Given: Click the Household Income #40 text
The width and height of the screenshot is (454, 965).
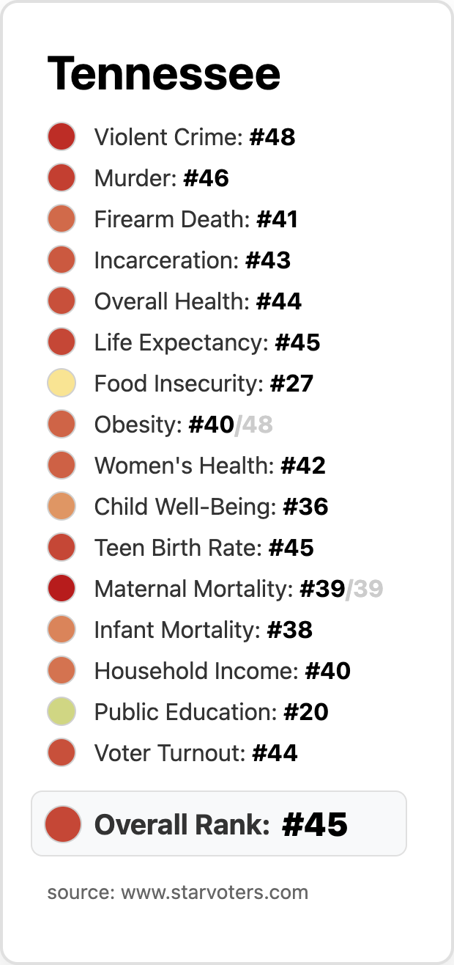Looking at the screenshot, I should pyautogui.click(x=222, y=671).
